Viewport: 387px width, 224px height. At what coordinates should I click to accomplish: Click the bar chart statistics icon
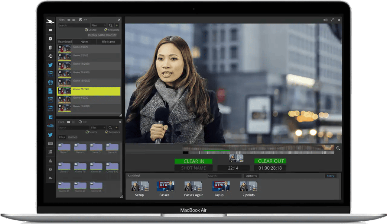[x=50, y=161]
